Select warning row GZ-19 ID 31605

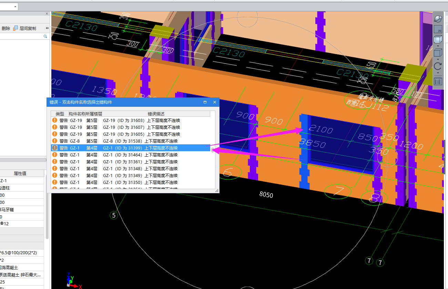[x=131, y=134]
